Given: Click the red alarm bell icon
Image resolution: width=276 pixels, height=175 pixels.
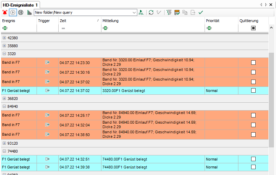Looking at the screenshot, I should pos(5,12).
